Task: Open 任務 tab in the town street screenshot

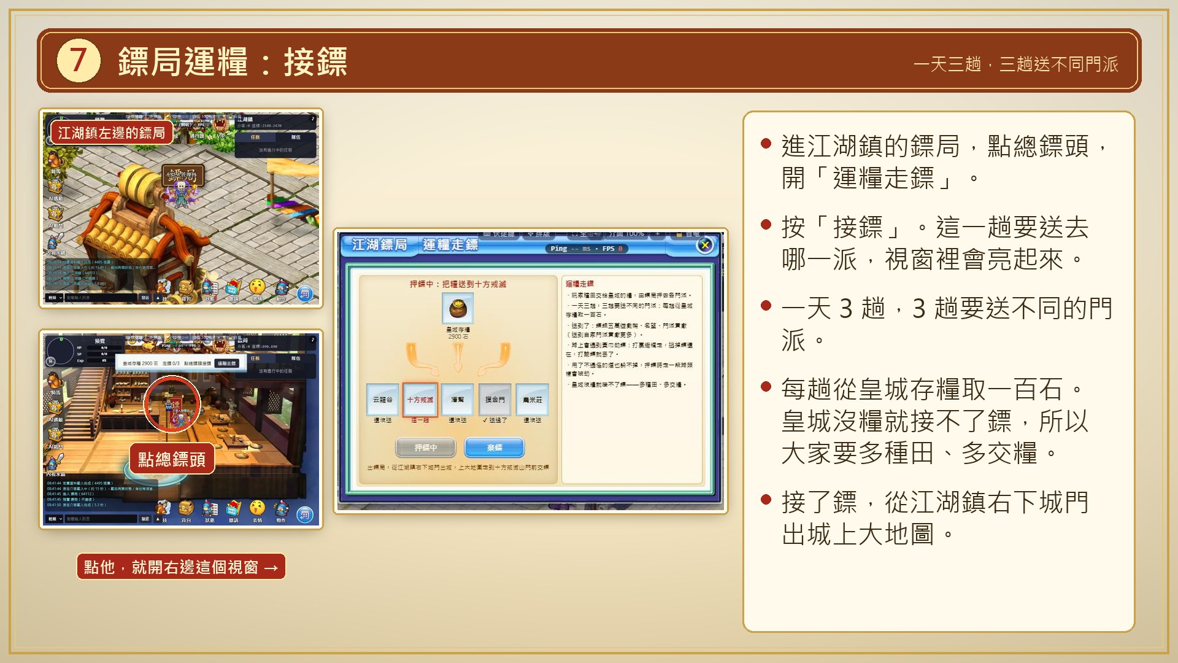Action: click(255, 138)
